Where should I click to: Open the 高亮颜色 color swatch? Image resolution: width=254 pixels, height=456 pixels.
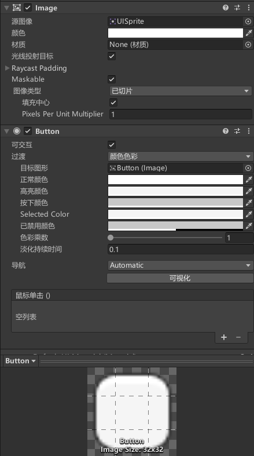click(x=175, y=191)
